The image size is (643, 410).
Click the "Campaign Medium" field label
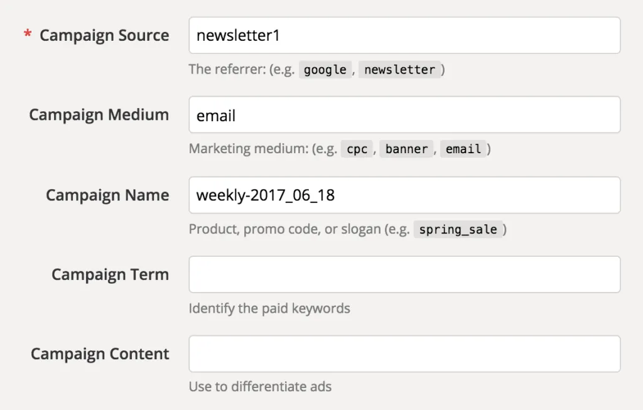coord(99,114)
